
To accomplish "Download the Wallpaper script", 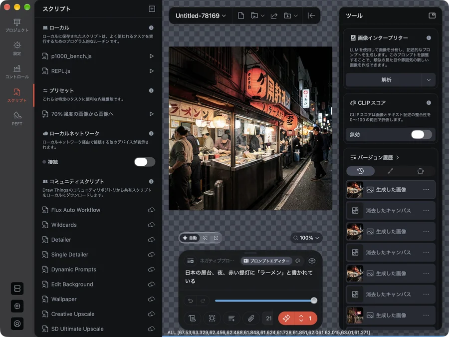I will tap(151, 300).
